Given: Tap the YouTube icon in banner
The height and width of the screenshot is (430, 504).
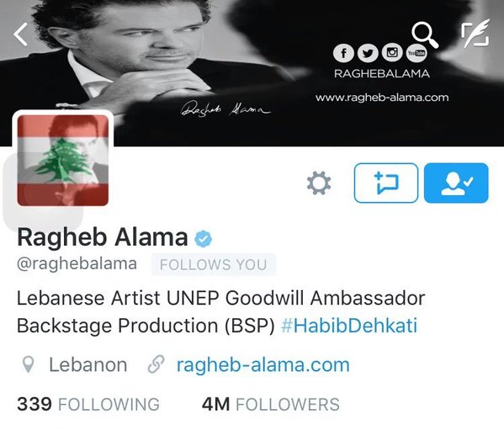Looking at the screenshot, I should 416,53.
